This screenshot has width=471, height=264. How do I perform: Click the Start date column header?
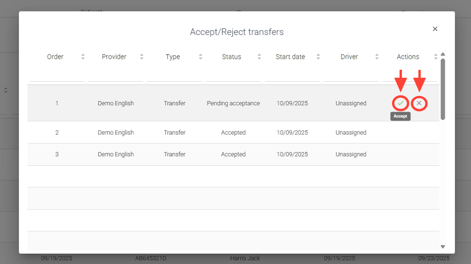click(290, 57)
